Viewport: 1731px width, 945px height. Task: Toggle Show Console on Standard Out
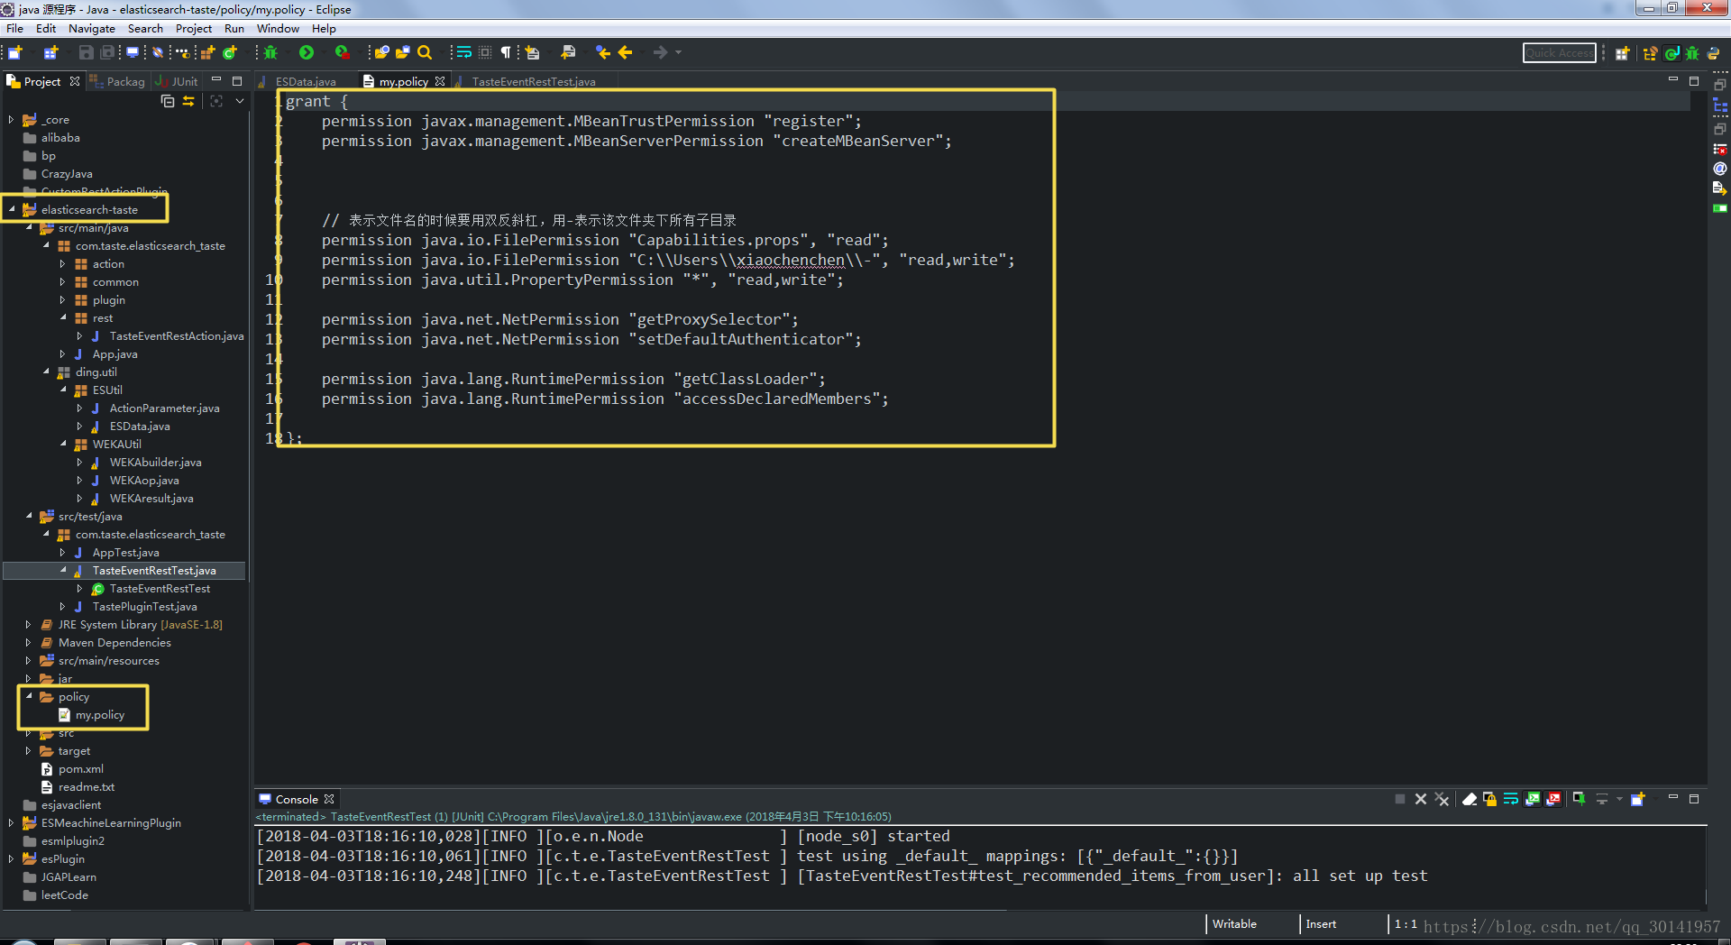pyautogui.click(x=1532, y=799)
